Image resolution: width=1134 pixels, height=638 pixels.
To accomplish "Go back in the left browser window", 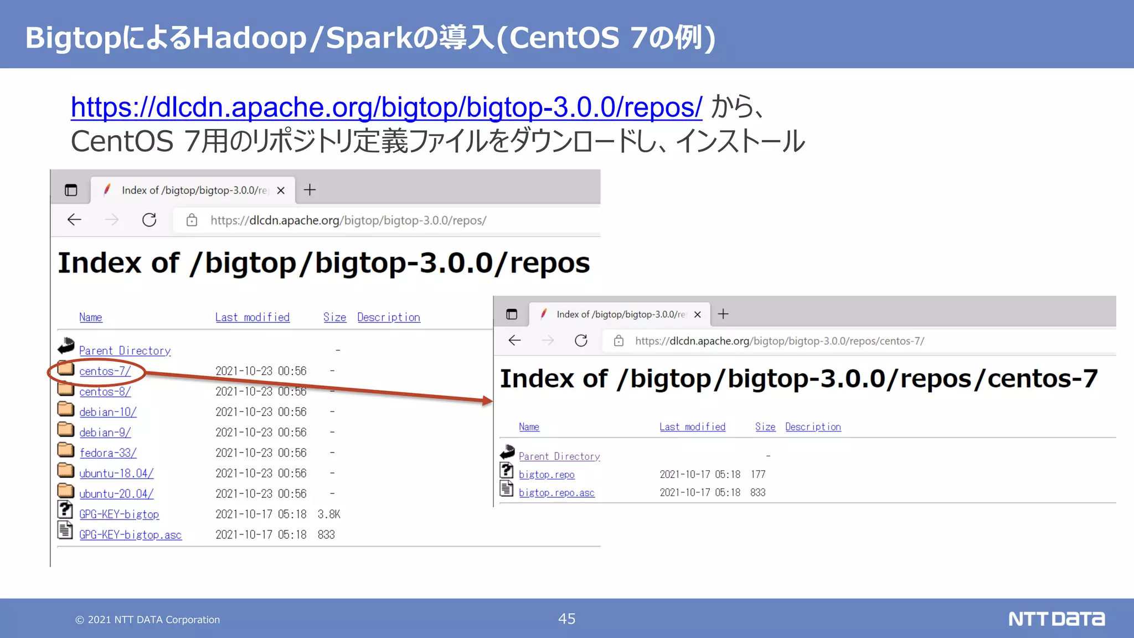I will (x=74, y=220).
